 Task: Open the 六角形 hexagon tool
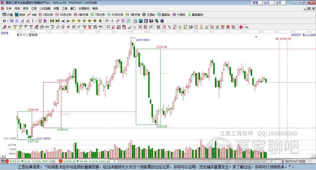(179, 15)
